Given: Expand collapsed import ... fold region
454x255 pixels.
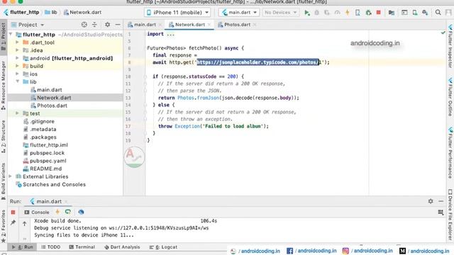Looking at the screenshot, I should [170, 34].
